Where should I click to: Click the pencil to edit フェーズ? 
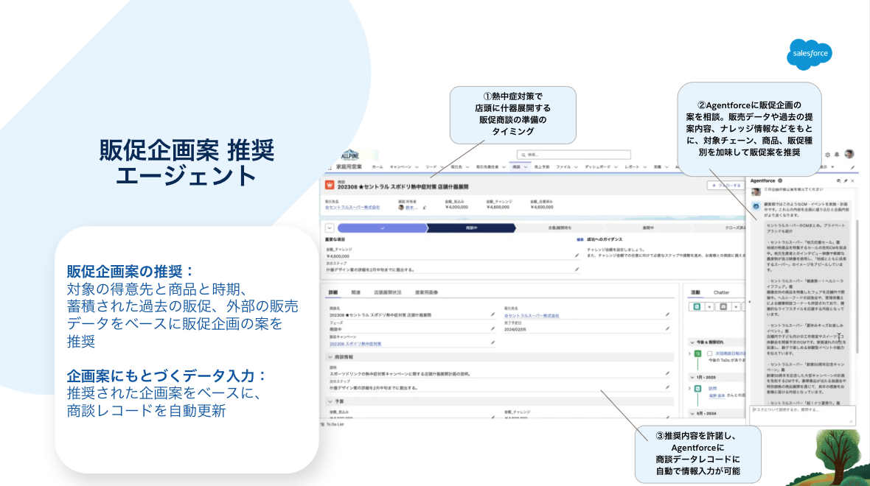493,328
